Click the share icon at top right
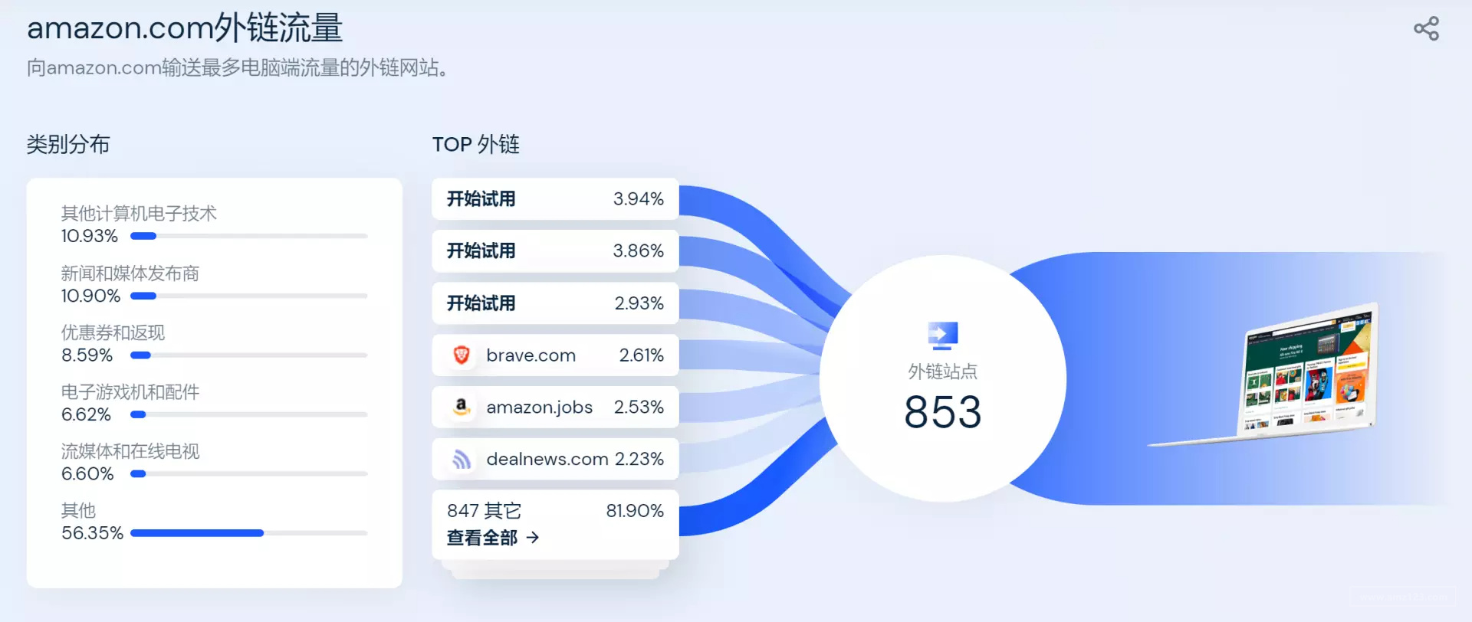Screen dimensions: 1472x622 (1426, 29)
